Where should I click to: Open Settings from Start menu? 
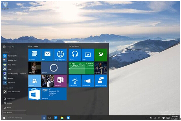[x=8, y=103]
